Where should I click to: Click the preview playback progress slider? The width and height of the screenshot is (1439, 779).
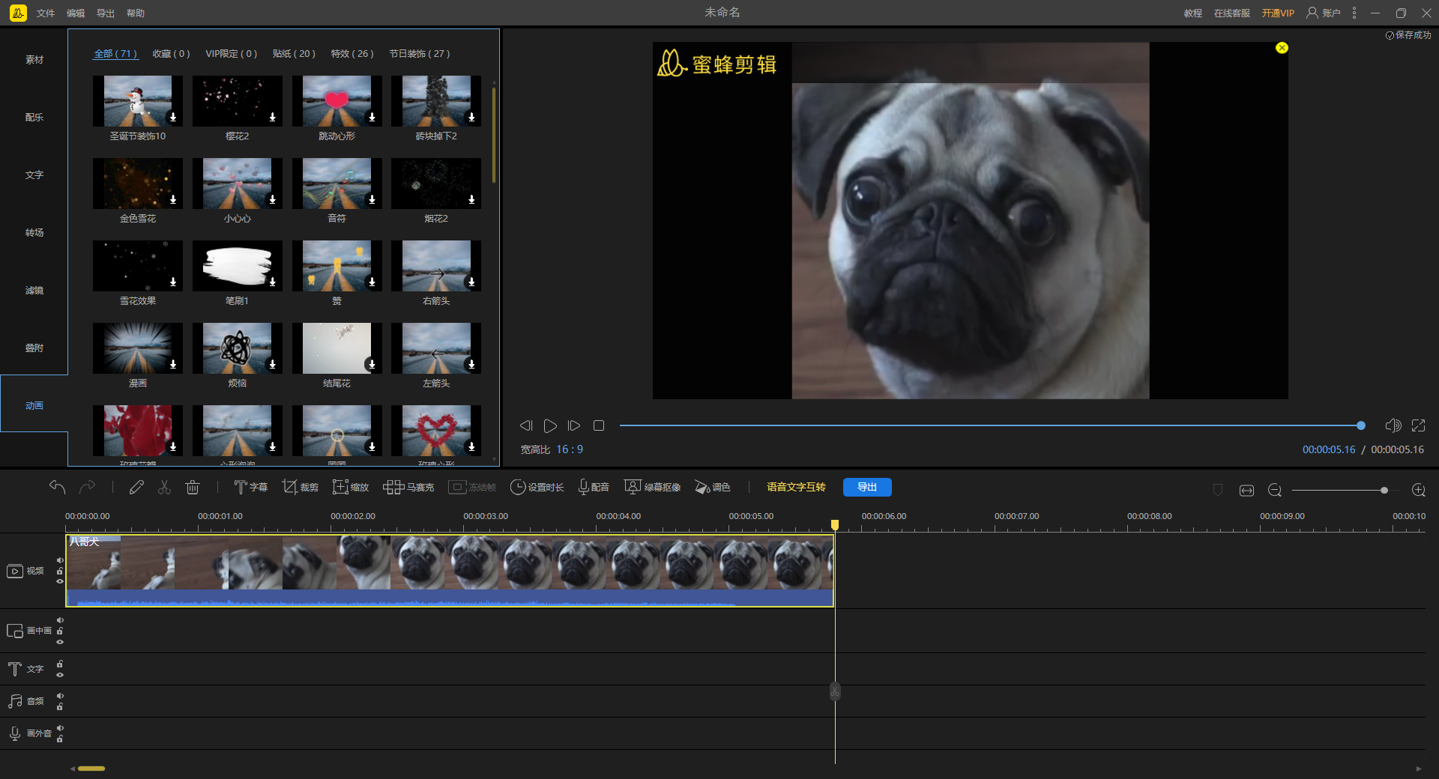pyautogui.click(x=989, y=425)
